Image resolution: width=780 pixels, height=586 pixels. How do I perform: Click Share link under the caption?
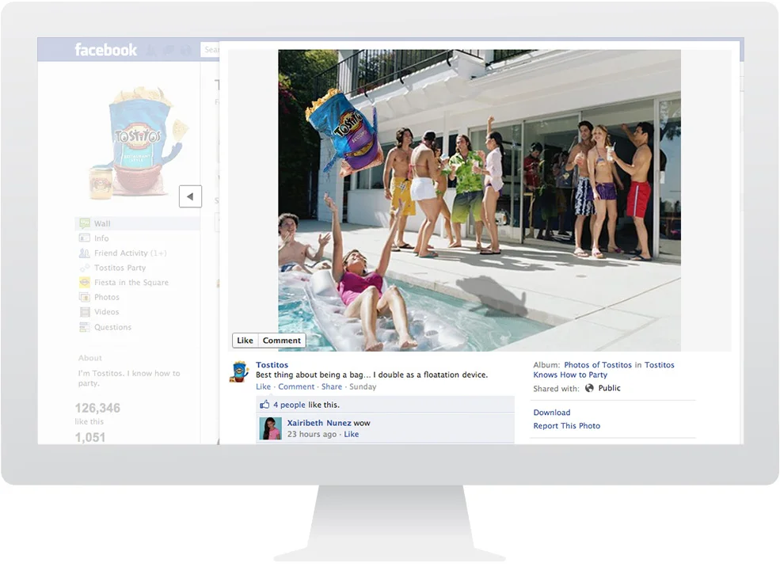coord(331,386)
